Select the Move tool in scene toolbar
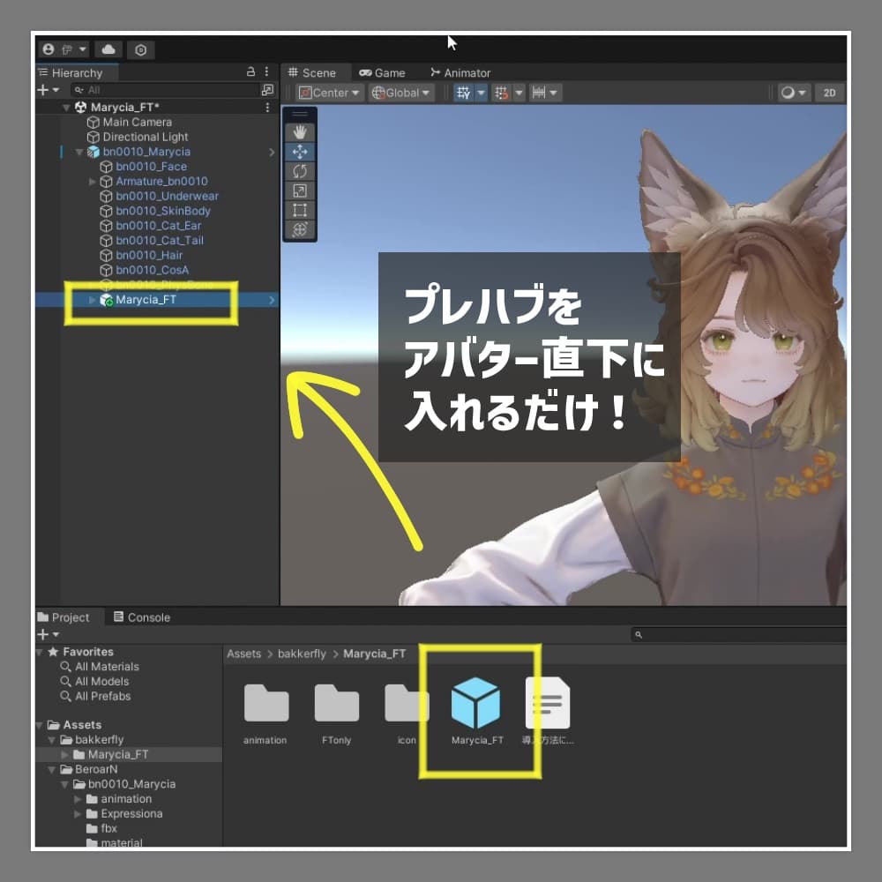Image resolution: width=882 pixels, height=882 pixels. pos(300,152)
